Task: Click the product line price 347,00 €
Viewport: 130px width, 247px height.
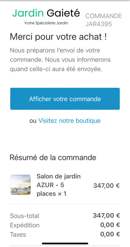Action: [x=107, y=186]
